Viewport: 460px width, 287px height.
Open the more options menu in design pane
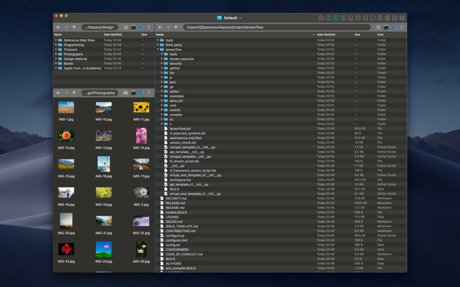click(149, 27)
